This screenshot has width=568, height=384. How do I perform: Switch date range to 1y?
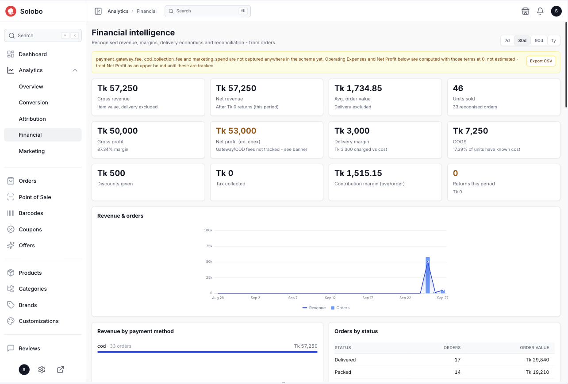[x=553, y=41]
